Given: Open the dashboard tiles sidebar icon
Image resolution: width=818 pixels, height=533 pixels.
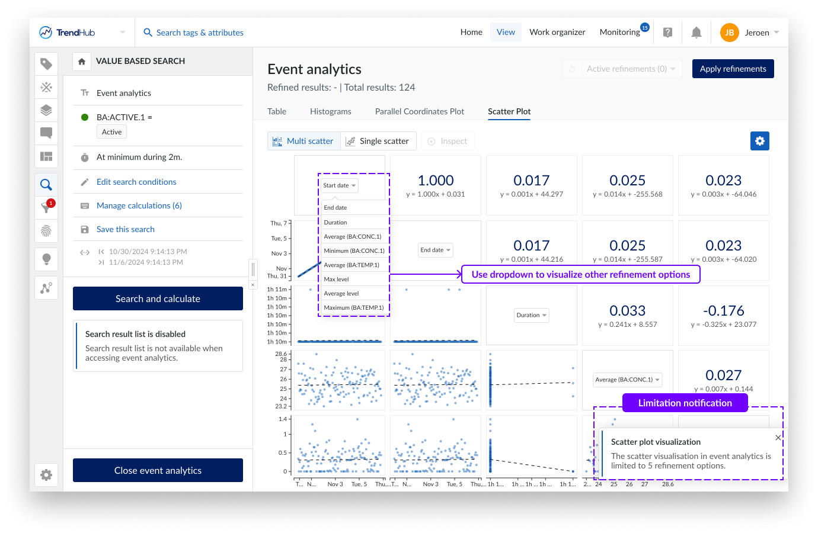Looking at the screenshot, I should (x=46, y=156).
